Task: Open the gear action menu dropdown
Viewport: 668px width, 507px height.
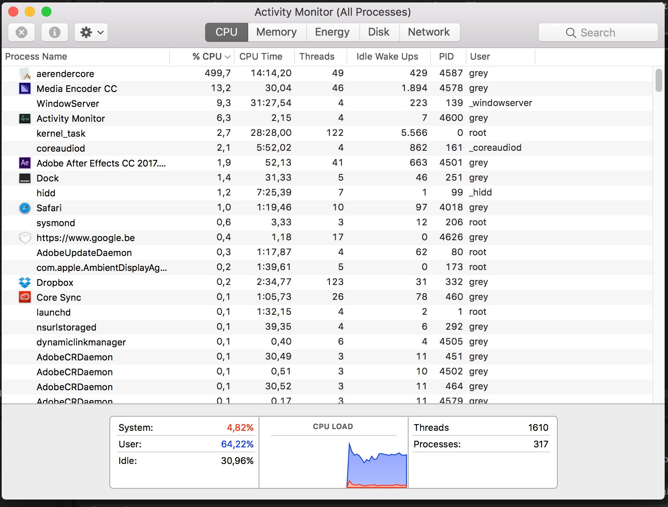Action: pyautogui.click(x=91, y=32)
